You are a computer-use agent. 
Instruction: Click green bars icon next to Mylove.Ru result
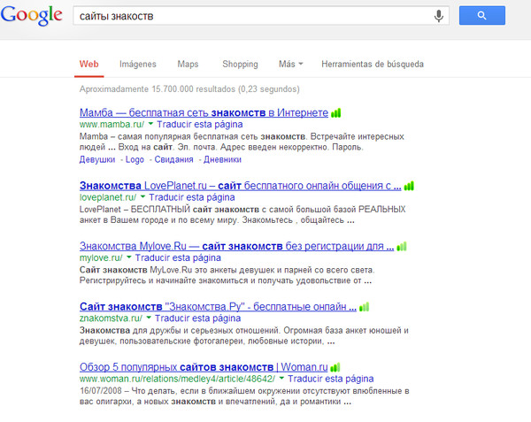(402, 246)
